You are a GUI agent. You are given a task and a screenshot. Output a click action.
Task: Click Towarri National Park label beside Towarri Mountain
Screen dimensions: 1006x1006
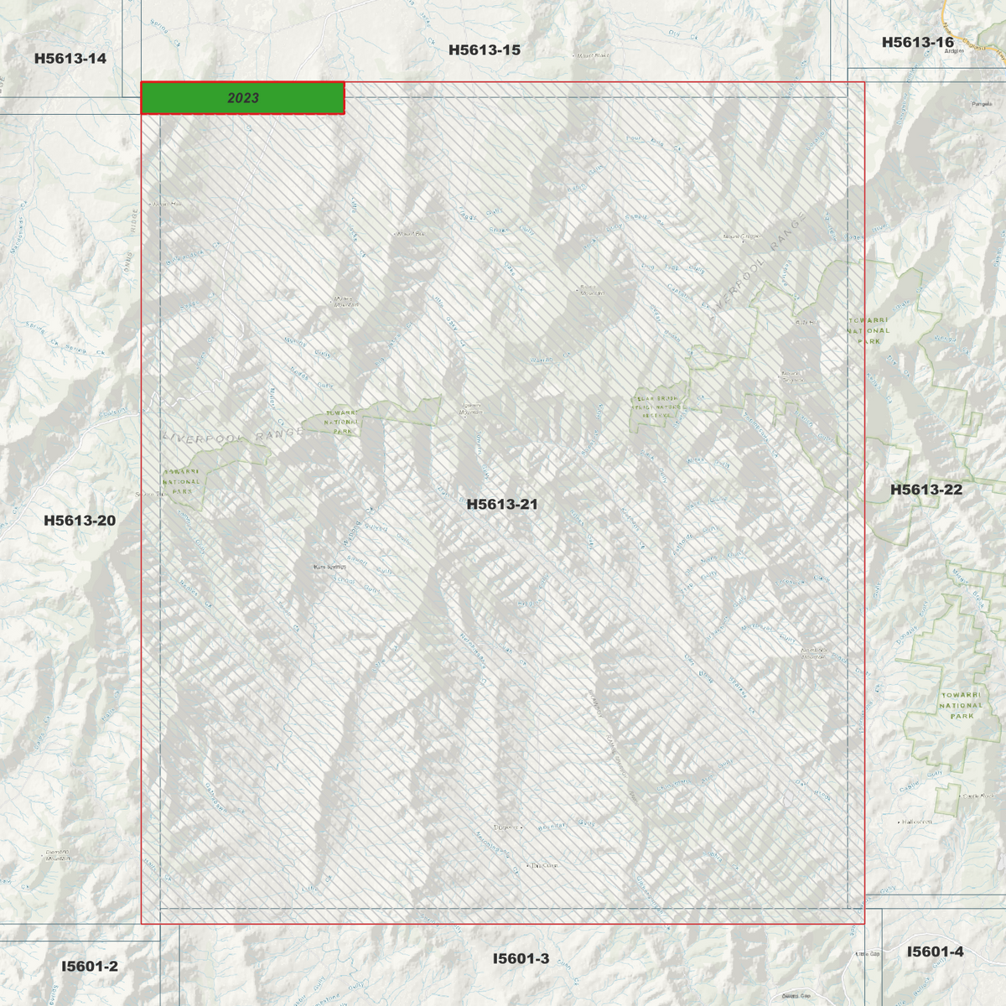(342, 423)
